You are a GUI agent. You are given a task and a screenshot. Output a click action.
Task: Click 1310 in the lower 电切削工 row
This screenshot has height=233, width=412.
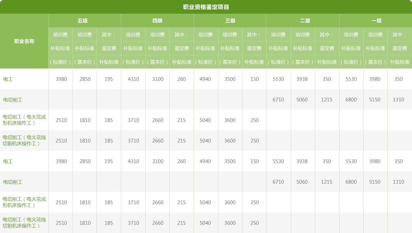pyautogui.click(x=398, y=182)
